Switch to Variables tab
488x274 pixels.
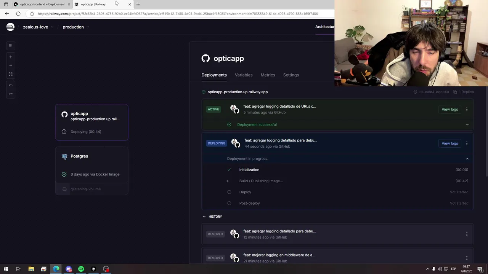[x=244, y=75]
